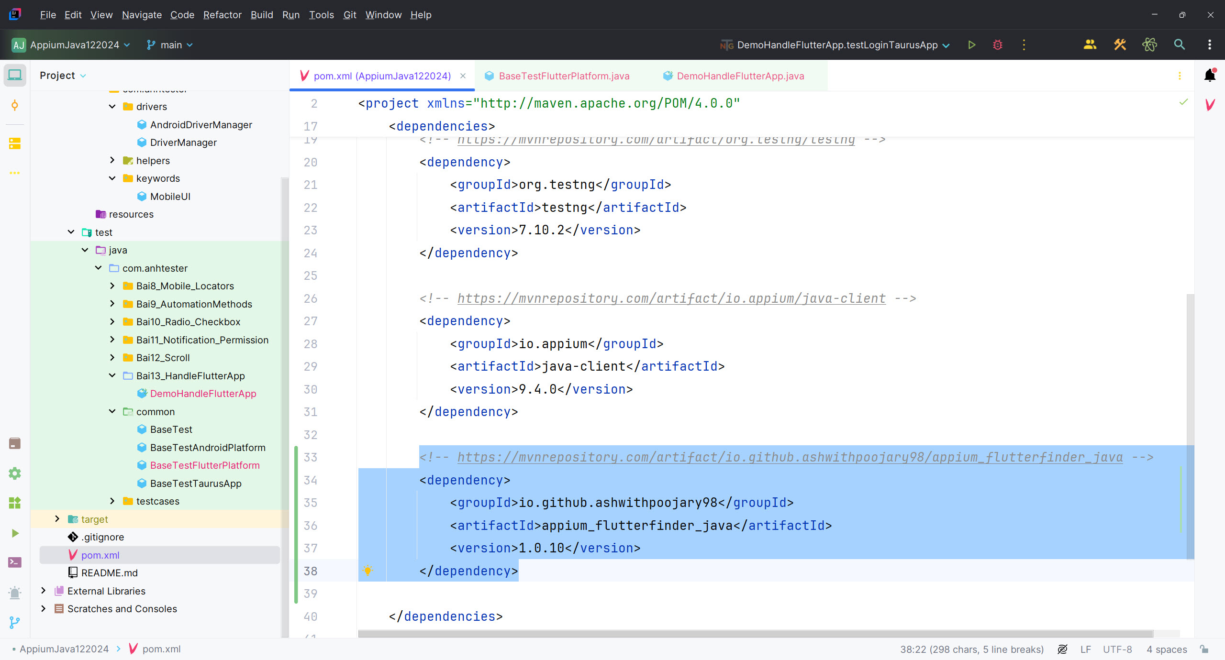
Task: Open the build tools hammer icon
Action: (1120, 45)
